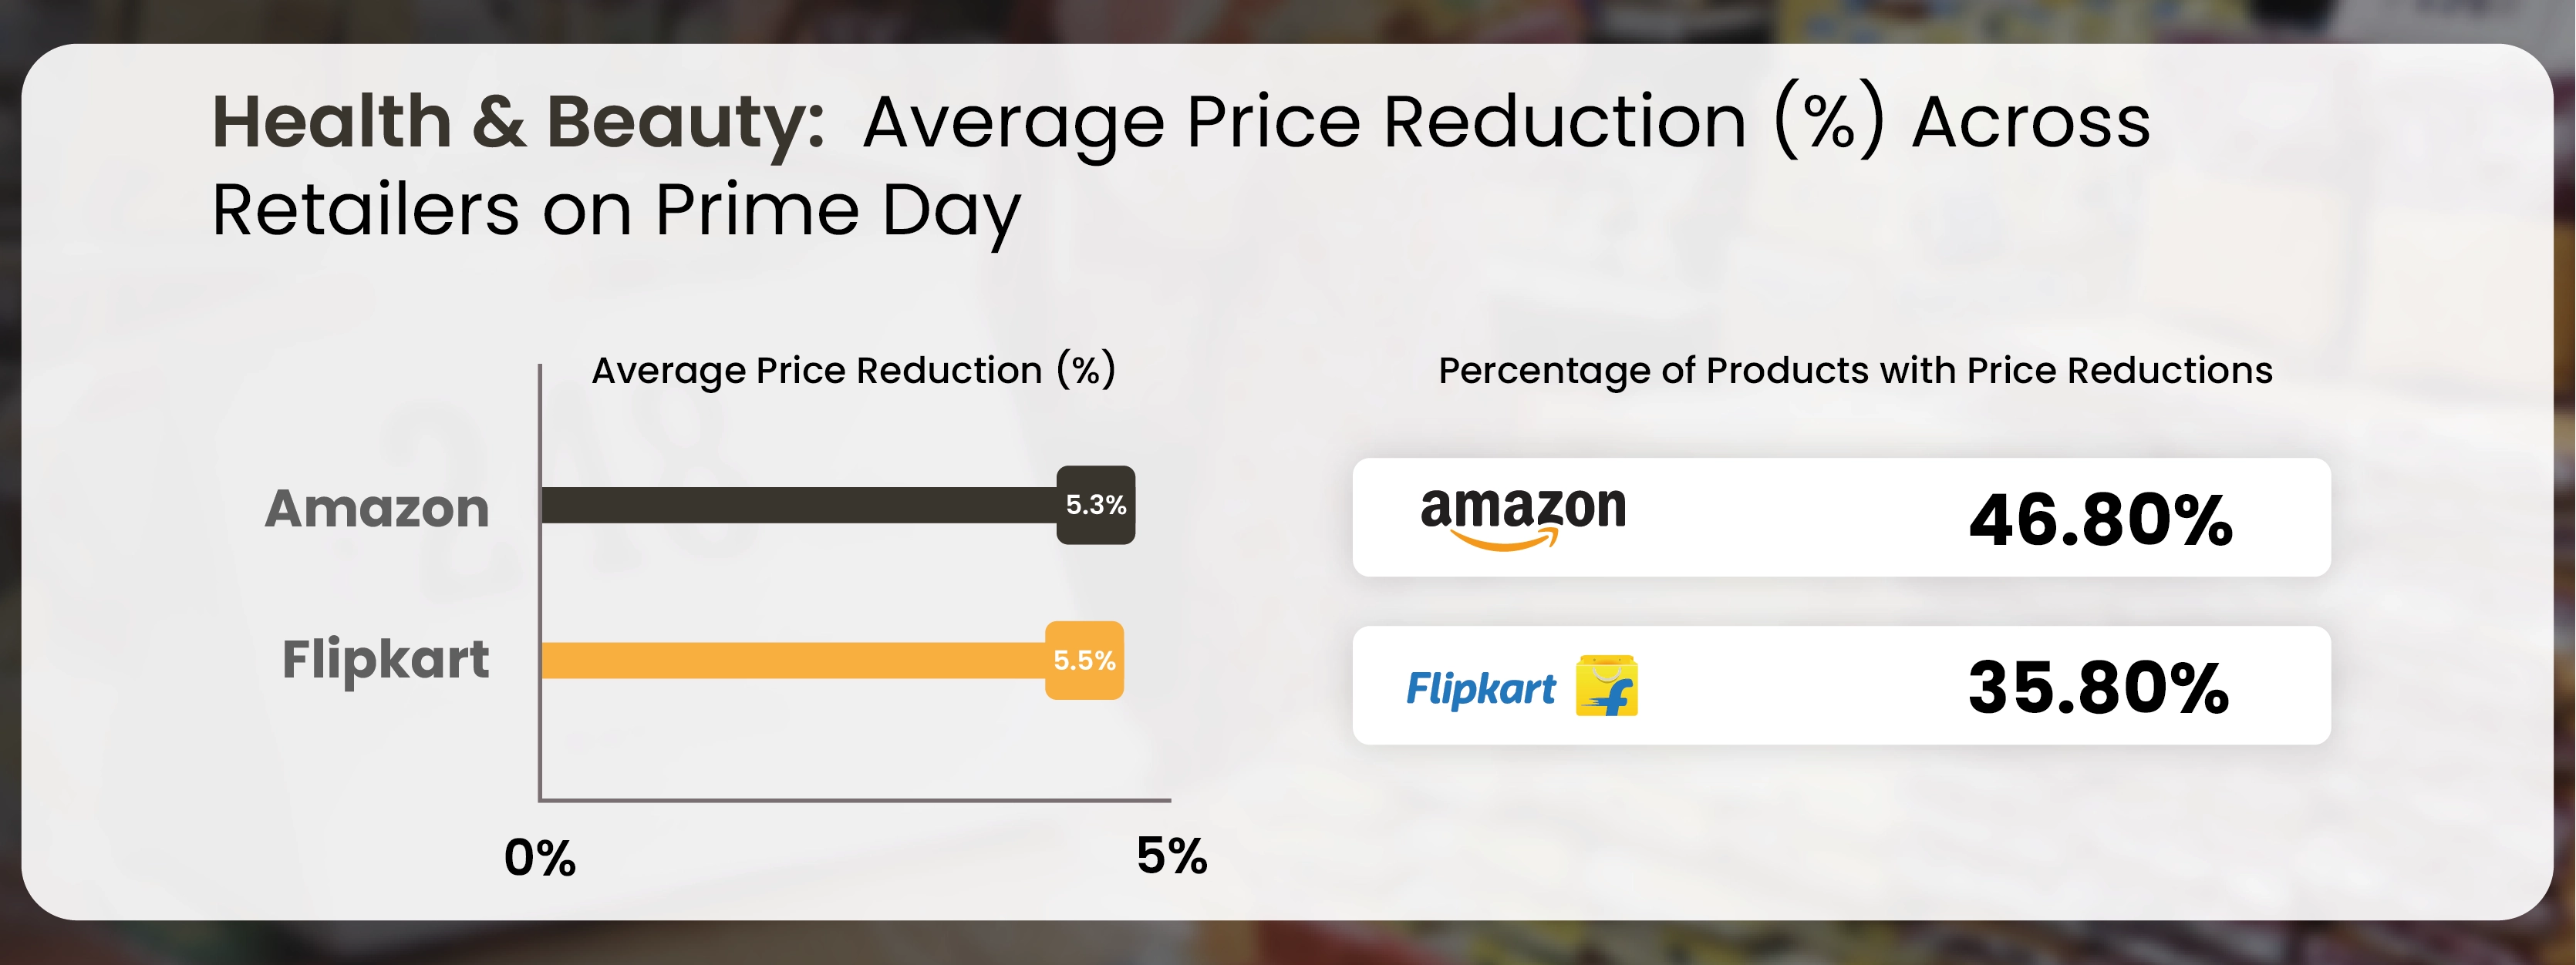Click the 46.80% Amazon value
The width and height of the screenshot is (2576, 965).
tap(2101, 520)
